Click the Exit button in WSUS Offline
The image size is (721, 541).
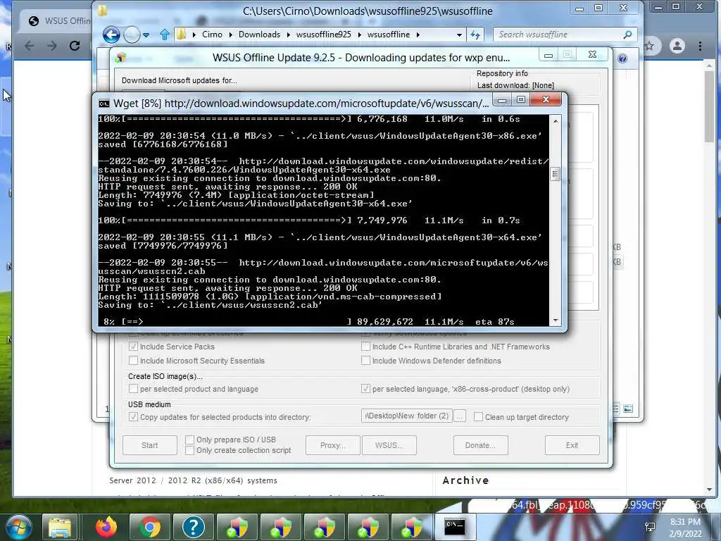(x=572, y=445)
